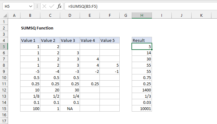
Task: Click the Name Box showing H5
Action: (x=18, y=7)
